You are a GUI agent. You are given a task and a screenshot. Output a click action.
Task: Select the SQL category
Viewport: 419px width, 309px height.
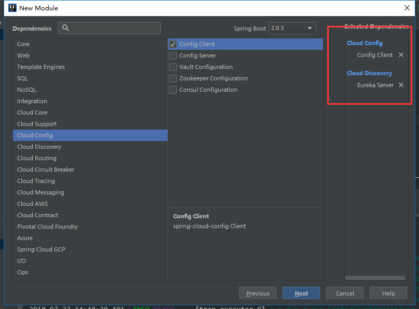tap(90, 78)
